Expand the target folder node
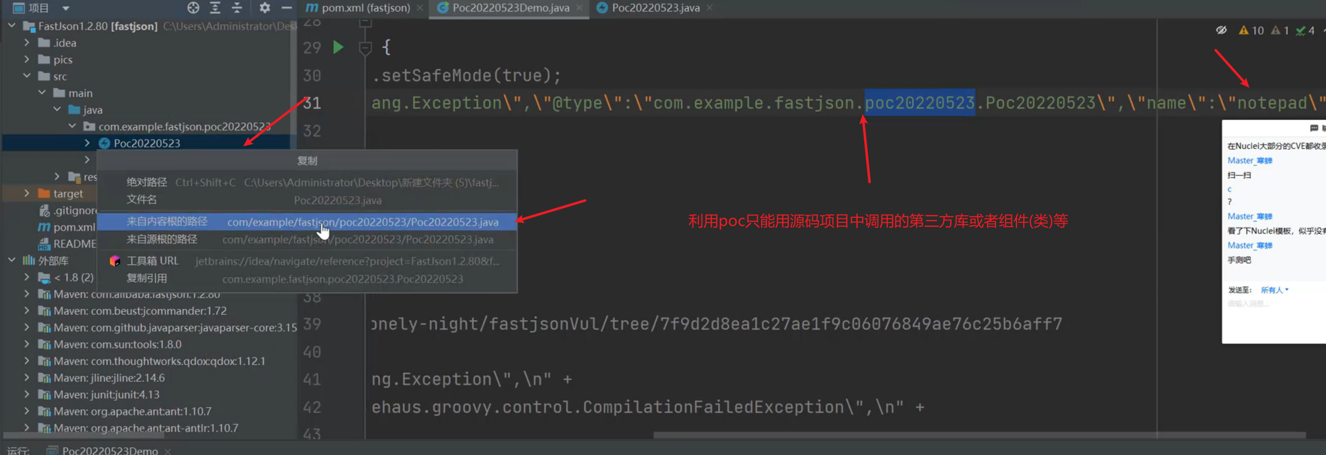Screen dimensions: 1326x455 tap(27, 194)
